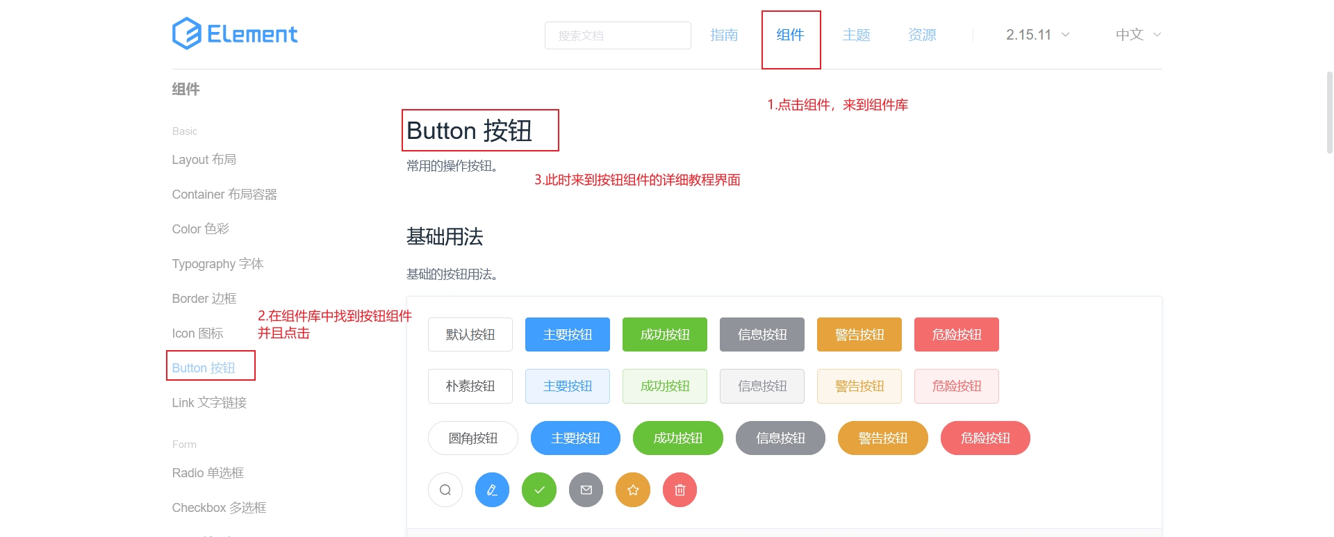1334x537 pixels.
Task: Click the plain green 成功按钮 button
Action: tap(665, 386)
